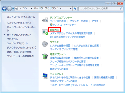This screenshot has width=125, height=93.
Task: Click メディアまたはデバイスの既定設定の変更 link
Action: [71, 33]
